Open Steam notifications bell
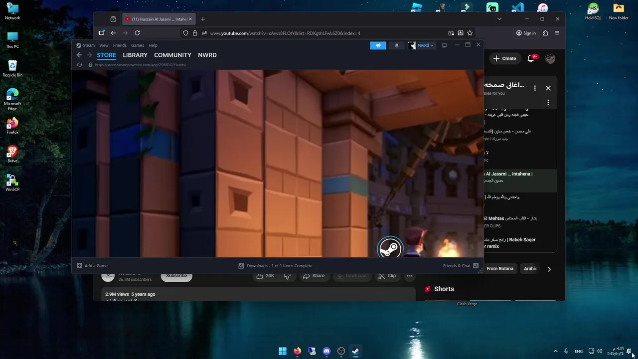 pos(397,45)
